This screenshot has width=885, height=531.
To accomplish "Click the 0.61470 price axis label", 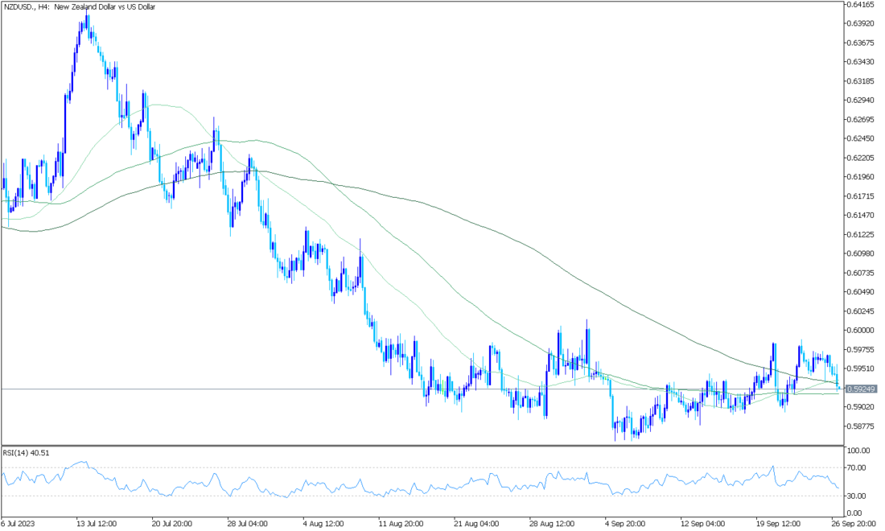I will pos(862,216).
